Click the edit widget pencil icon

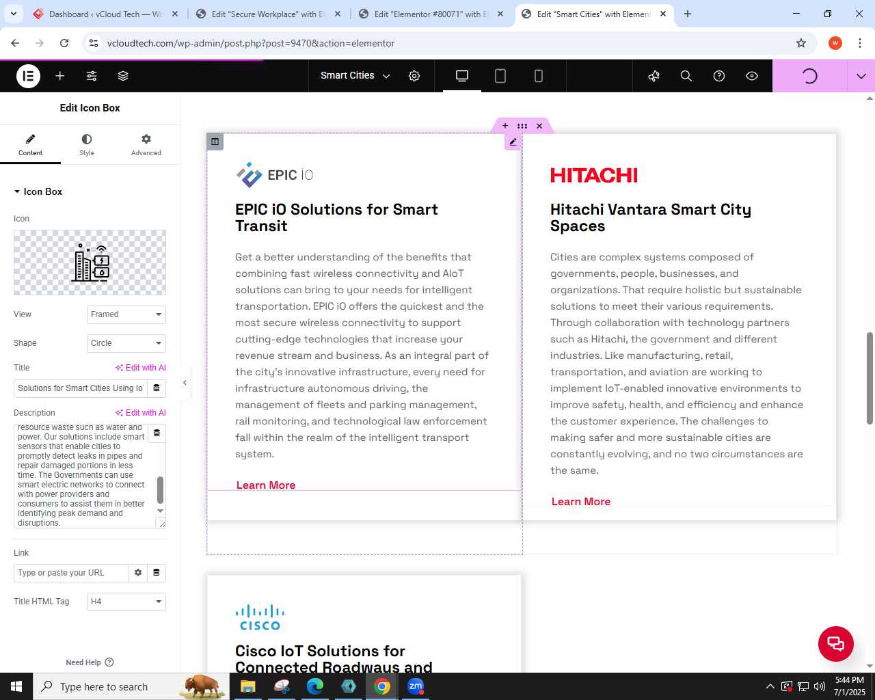tap(513, 142)
